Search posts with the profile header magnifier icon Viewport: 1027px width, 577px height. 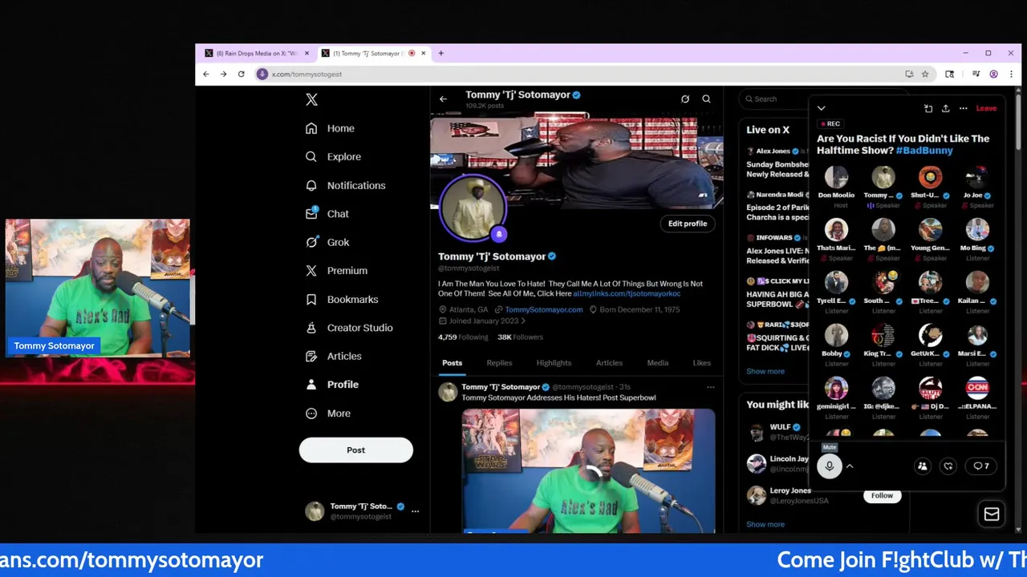point(706,99)
